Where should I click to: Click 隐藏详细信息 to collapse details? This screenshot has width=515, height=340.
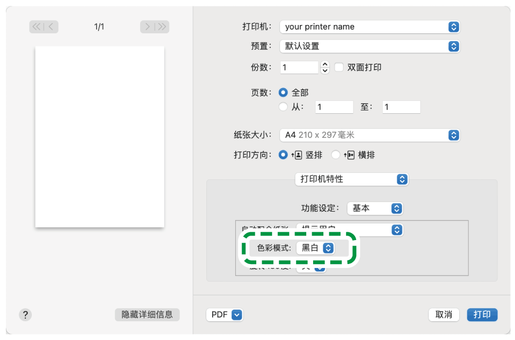(x=147, y=315)
